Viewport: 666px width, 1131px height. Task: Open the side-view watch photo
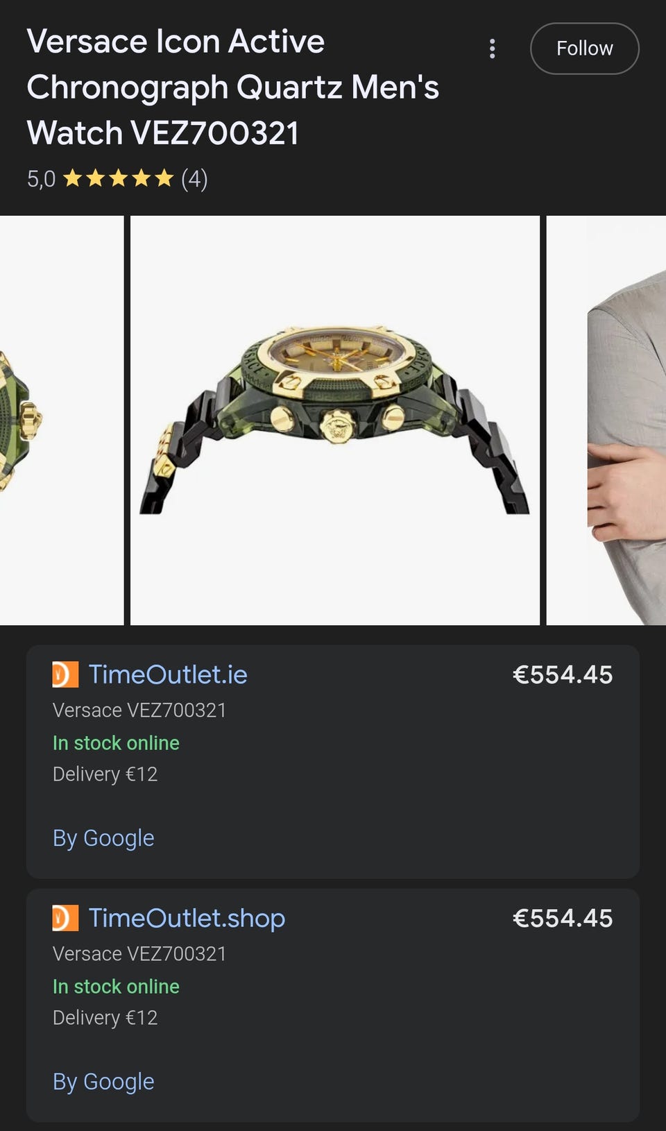[x=335, y=420]
